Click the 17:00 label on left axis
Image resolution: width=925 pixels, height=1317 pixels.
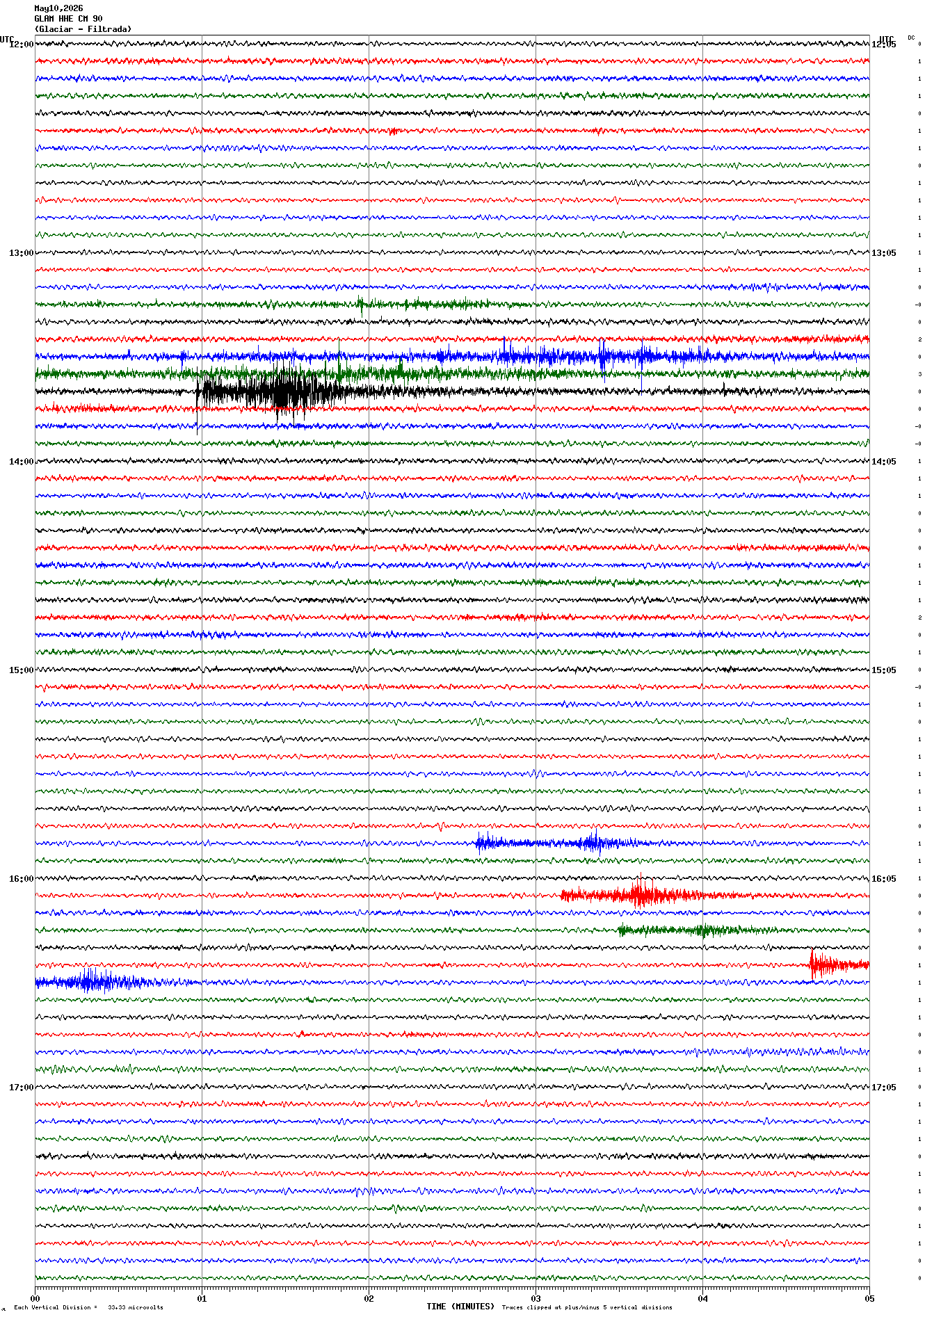coord(21,1088)
